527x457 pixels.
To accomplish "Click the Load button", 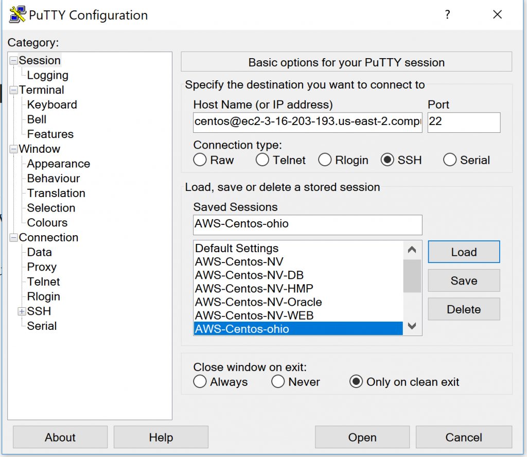I will point(464,252).
